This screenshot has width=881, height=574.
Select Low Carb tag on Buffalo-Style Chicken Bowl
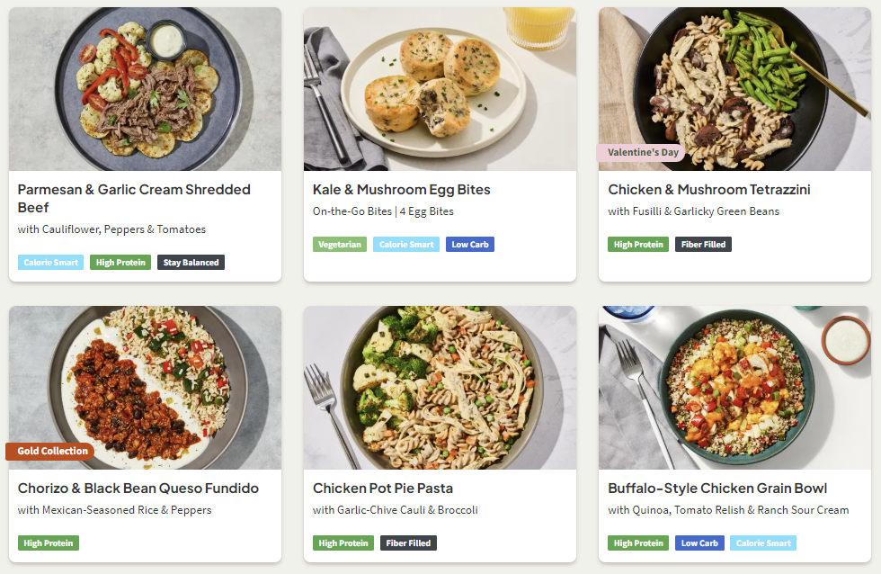pos(699,543)
